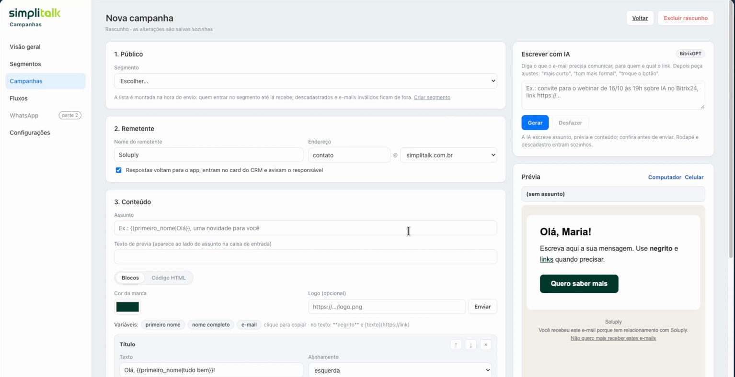Show Celular preview

(x=694, y=177)
